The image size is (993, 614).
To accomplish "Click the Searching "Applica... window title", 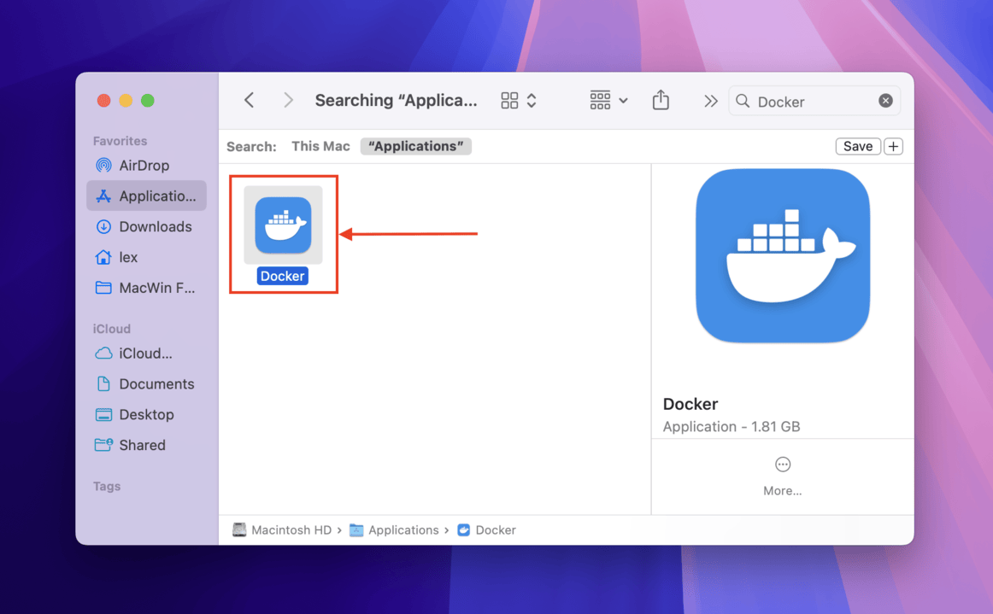I will tap(396, 100).
